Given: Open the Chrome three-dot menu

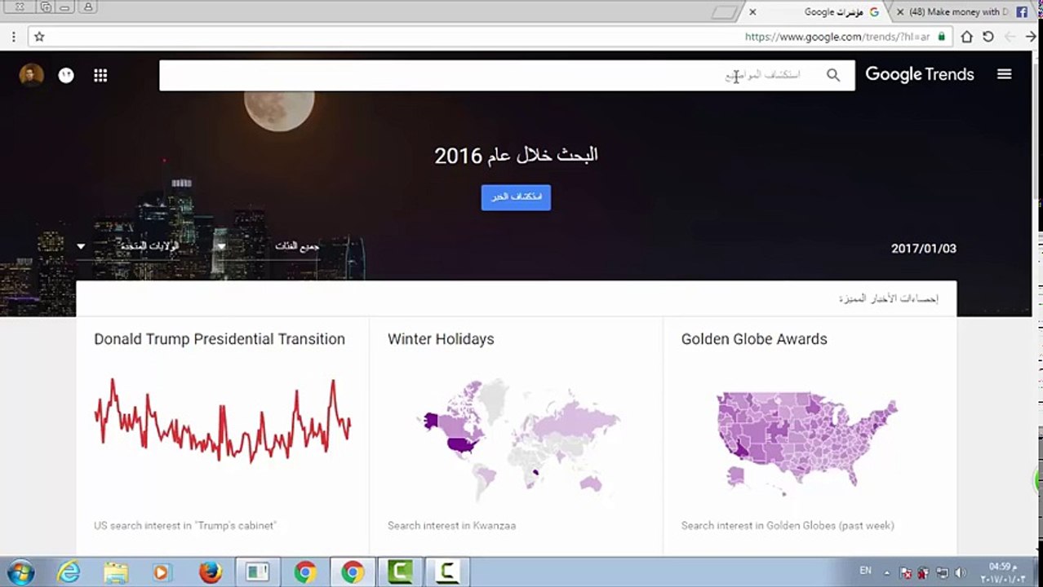Looking at the screenshot, I should click(13, 37).
